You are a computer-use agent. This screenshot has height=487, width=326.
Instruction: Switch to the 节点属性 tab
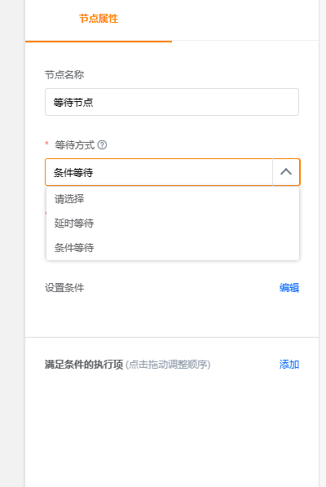[99, 19]
